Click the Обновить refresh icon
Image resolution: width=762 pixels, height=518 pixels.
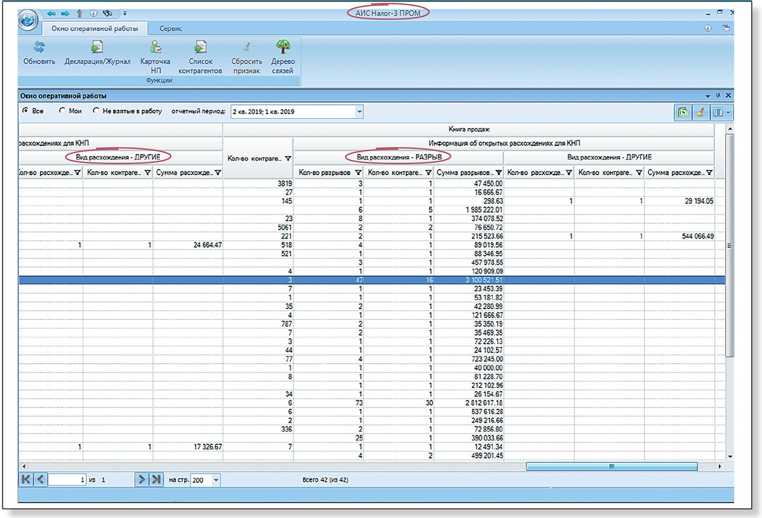click(39, 48)
